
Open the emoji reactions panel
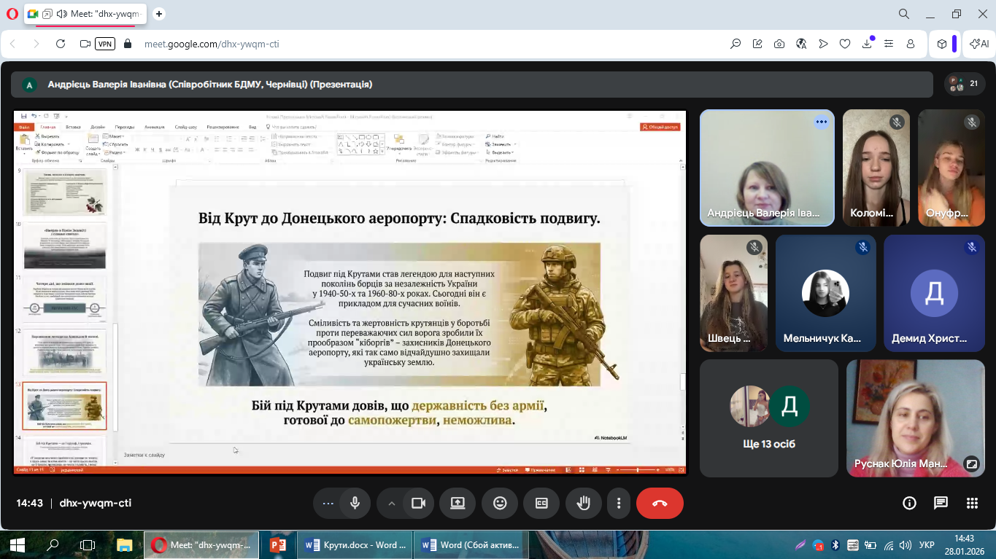(x=500, y=503)
